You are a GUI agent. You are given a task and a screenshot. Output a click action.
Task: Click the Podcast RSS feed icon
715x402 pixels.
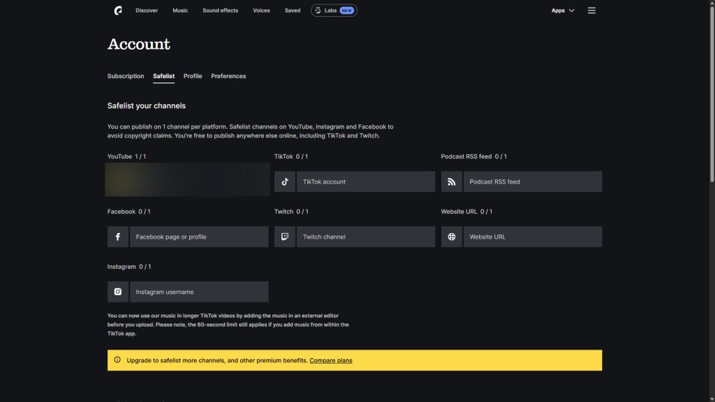tap(452, 182)
